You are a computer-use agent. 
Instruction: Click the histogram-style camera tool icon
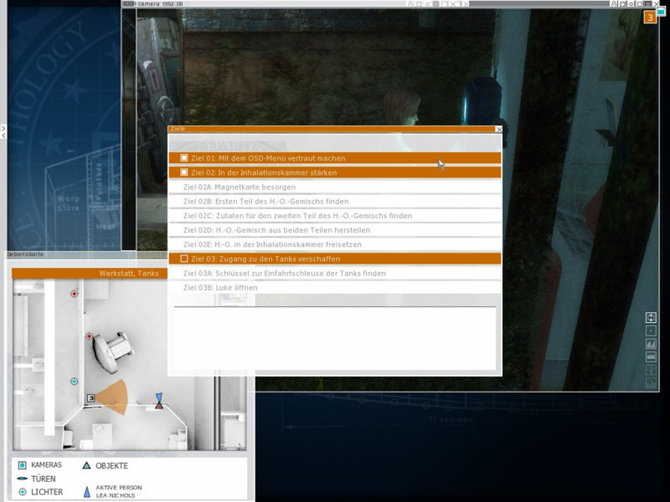(651, 344)
